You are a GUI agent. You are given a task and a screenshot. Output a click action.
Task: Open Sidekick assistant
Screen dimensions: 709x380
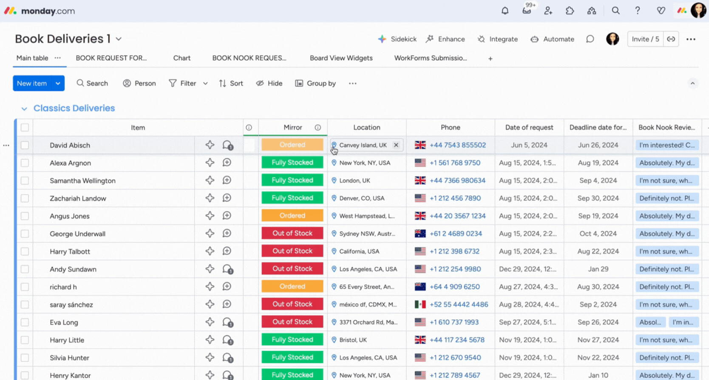397,39
